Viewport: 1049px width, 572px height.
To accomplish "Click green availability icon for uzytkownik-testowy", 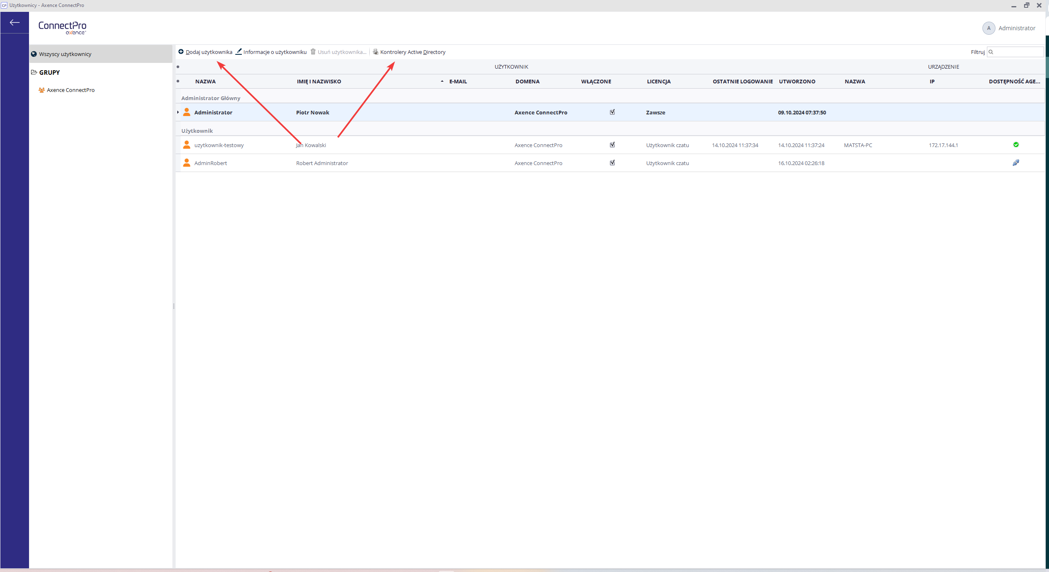I will 1016,145.
